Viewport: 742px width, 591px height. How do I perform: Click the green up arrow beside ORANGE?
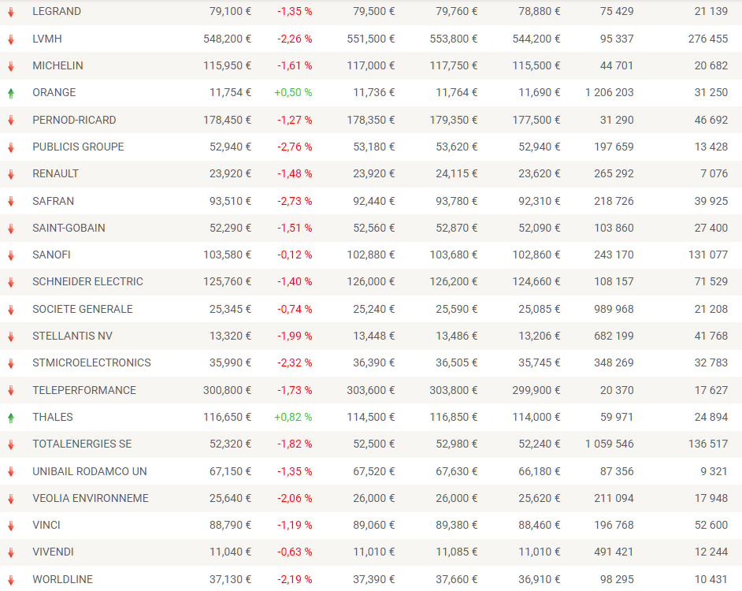[11, 93]
